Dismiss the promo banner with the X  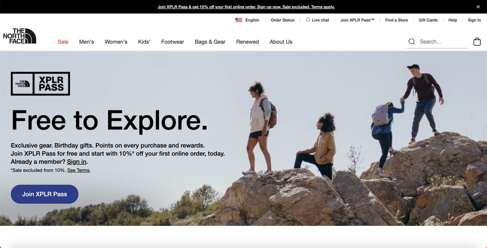[478, 7]
